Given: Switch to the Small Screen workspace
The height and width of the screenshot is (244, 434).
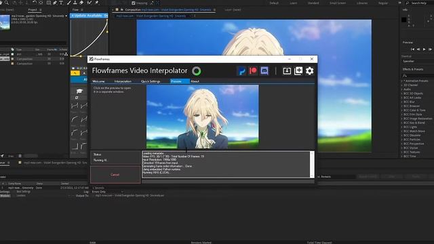Looking at the screenshot, I should [338, 3].
